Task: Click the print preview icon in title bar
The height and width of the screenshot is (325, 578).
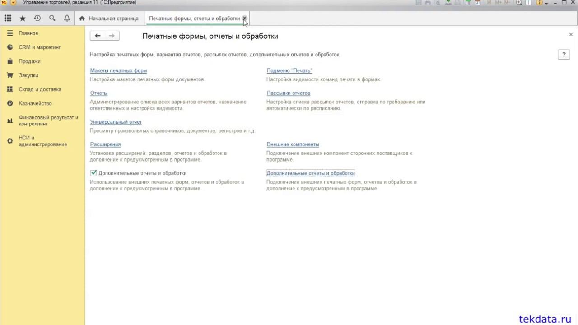Action: click(438, 3)
